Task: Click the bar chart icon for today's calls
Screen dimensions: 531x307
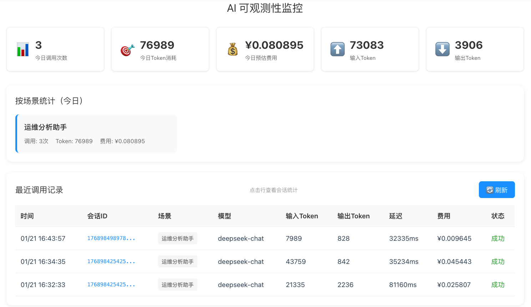Action: click(x=23, y=49)
